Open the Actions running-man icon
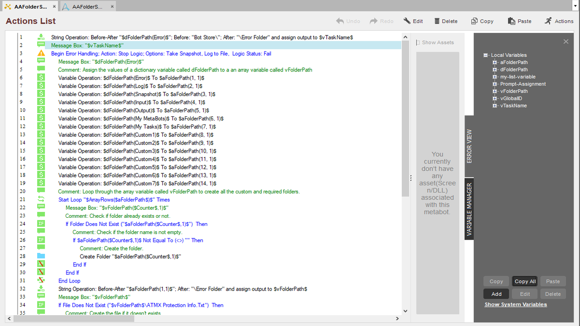The width and height of the screenshot is (580, 326). coord(548,21)
